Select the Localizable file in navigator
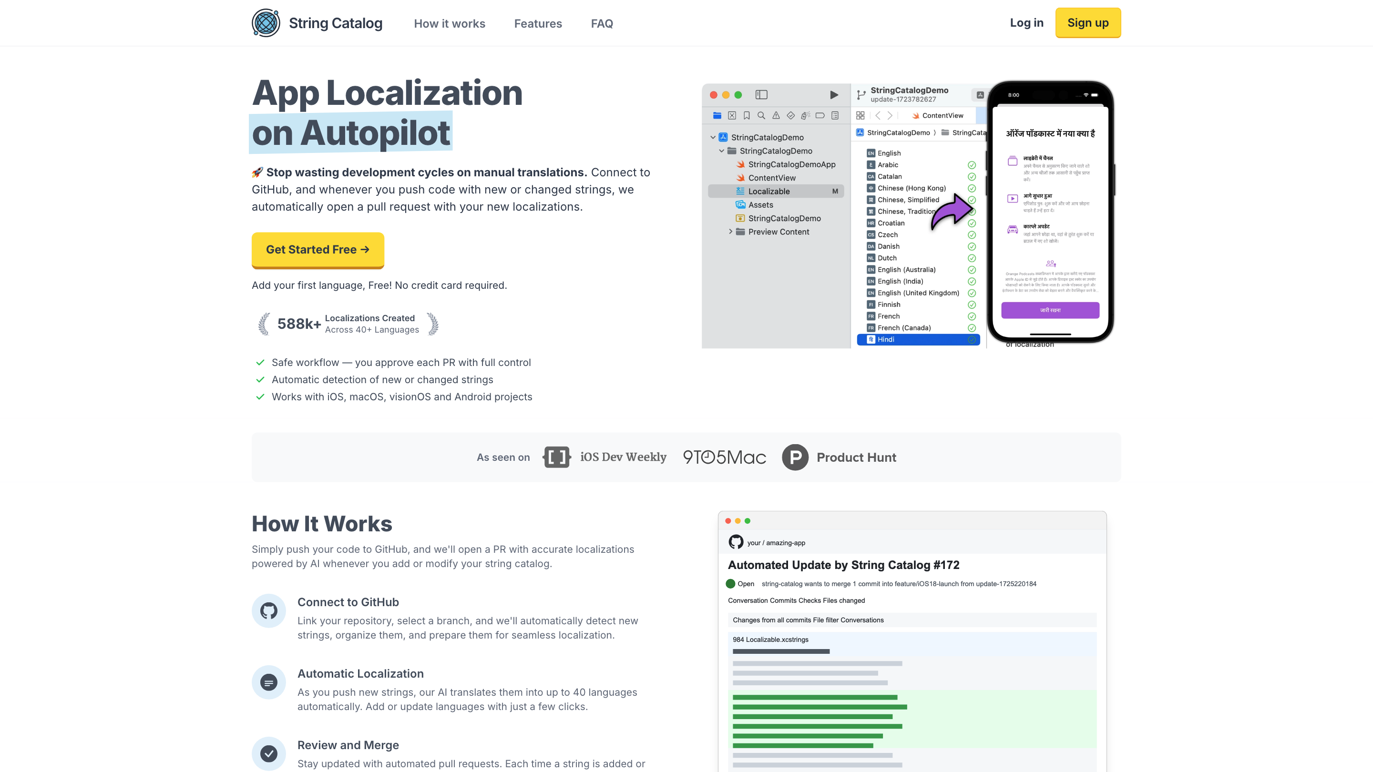This screenshot has width=1373, height=772. pyautogui.click(x=768, y=191)
